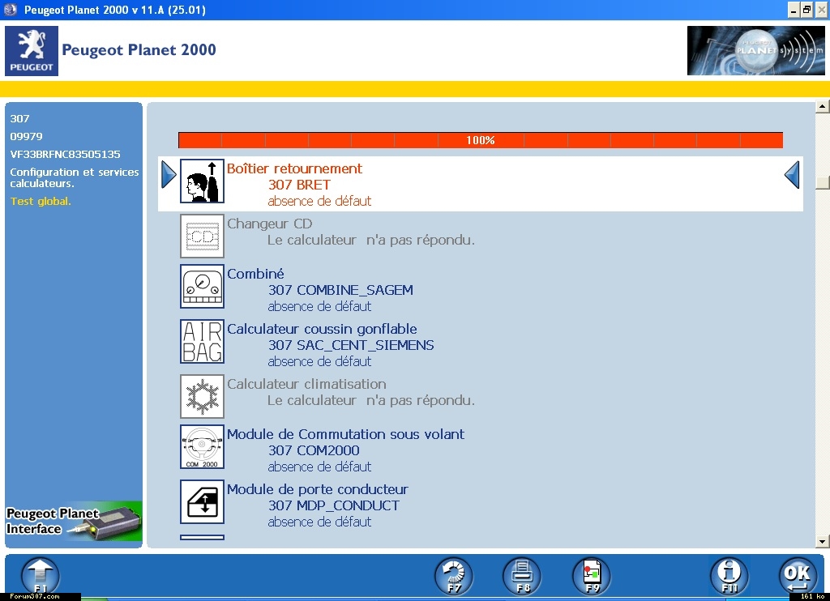
Task: Click the 100% progress bar
Action: [x=480, y=140]
